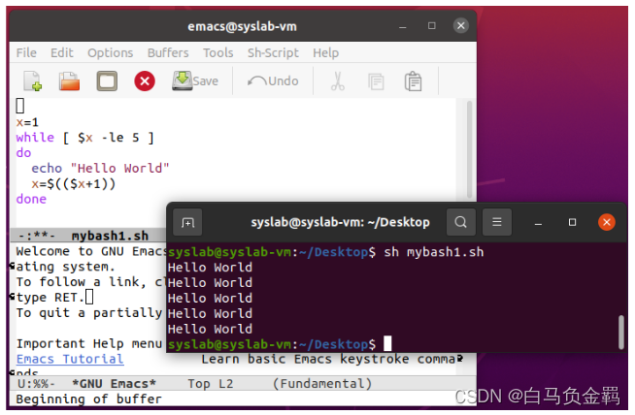Click the '-:**-' status of mybash1.sh mode line
Screen dimensions: 635x415
point(37,236)
